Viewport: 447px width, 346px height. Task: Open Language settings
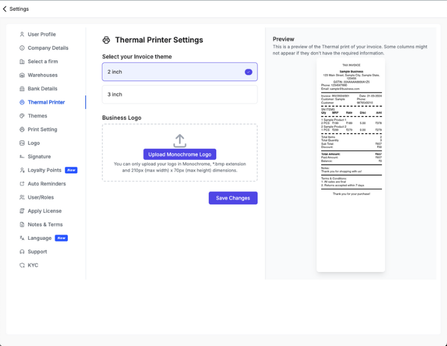pyautogui.click(x=39, y=238)
